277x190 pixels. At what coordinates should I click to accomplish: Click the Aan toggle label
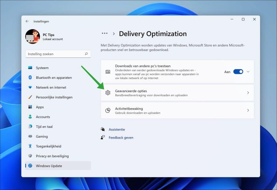(x=227, y=72)
